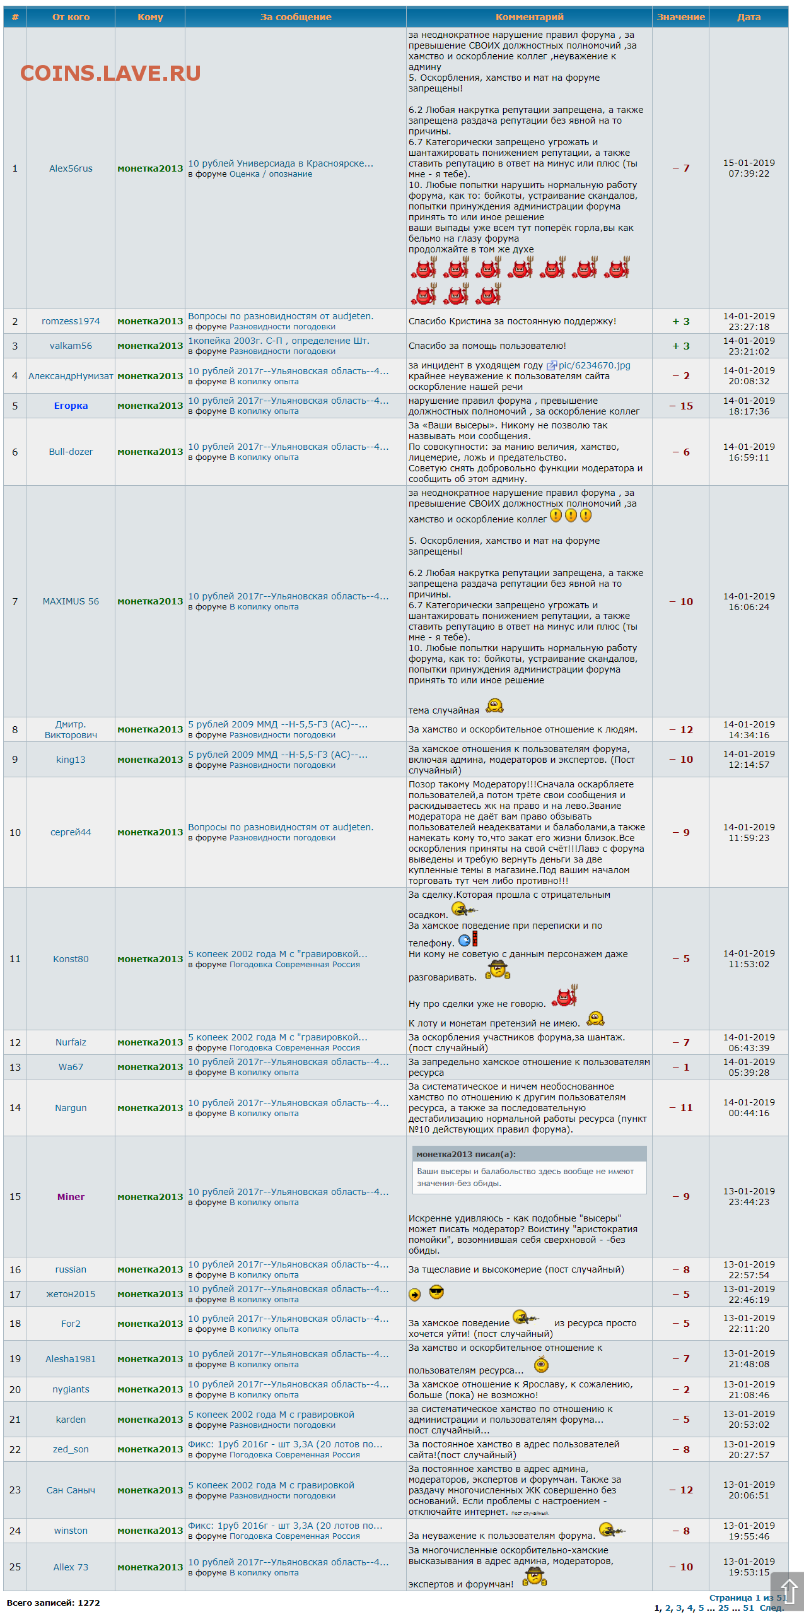Click the sniper smiley in winston's comment
Image resolution: width=804 pixels, height=1624 pixels.
tap(612, 1529)
